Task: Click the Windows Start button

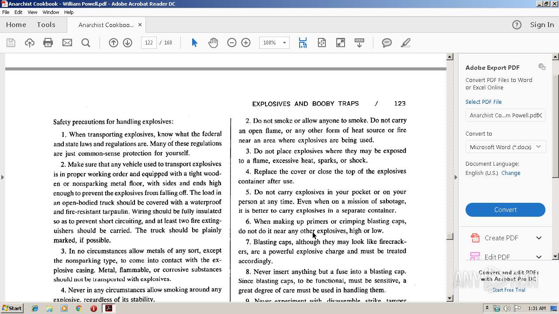Action: [x=12, y=308]
